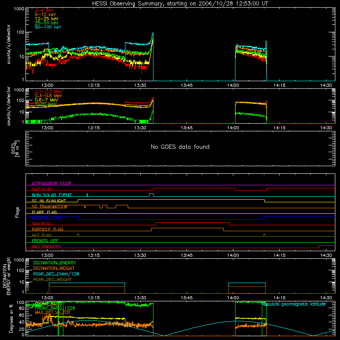Click the GAP_FLAG label

42,189
